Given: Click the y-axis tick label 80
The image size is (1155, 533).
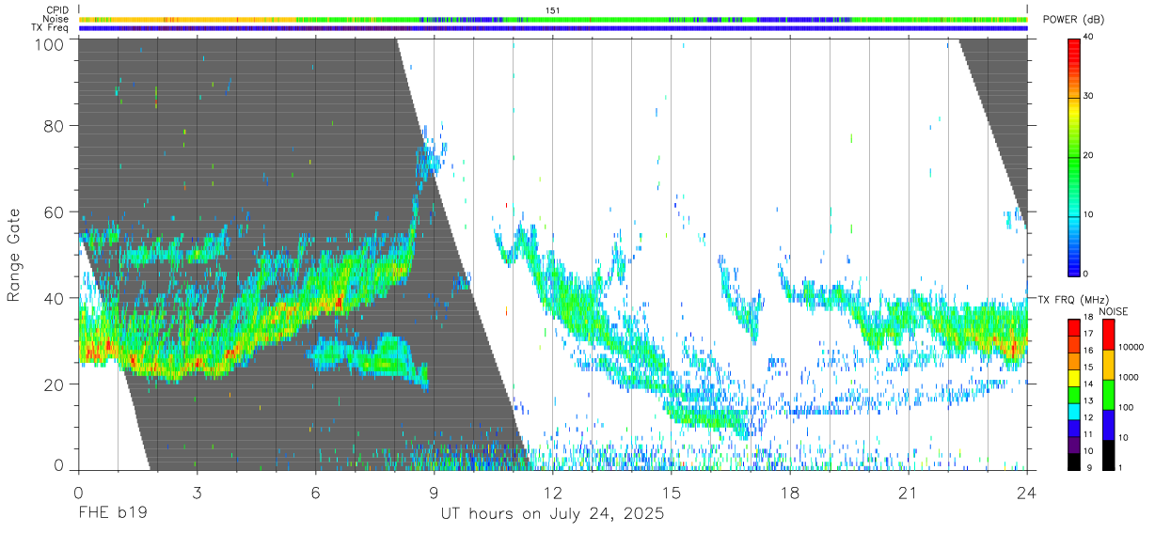Looking at the screenshot, I should 55,126.
